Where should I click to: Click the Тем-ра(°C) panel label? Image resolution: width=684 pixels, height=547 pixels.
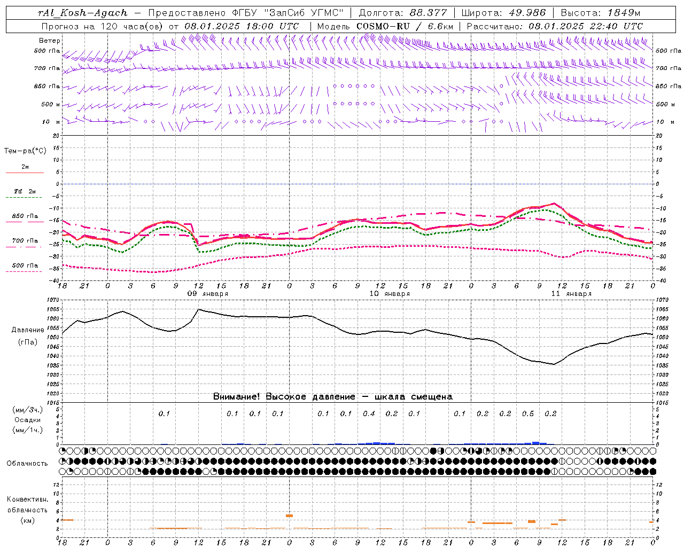[x=25, y=151]
